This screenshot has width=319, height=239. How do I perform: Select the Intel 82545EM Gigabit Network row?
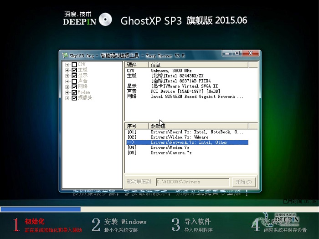[187, 97]
